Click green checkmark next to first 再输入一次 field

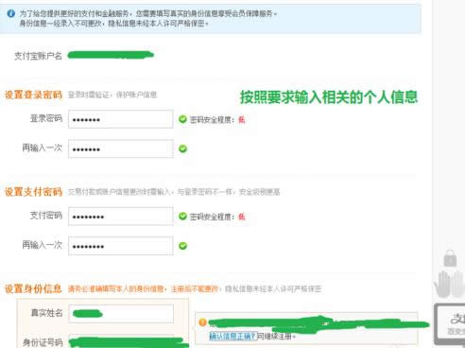pos(182,148)
